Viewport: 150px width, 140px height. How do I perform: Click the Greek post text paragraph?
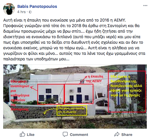[x=74, y=40]
